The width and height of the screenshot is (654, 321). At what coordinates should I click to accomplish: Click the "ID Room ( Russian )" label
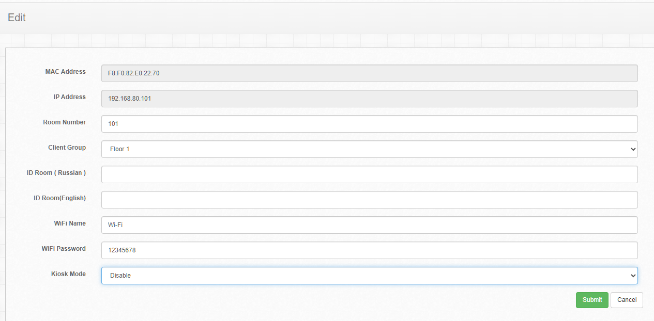pyautogui.click(x=56, y=173)
